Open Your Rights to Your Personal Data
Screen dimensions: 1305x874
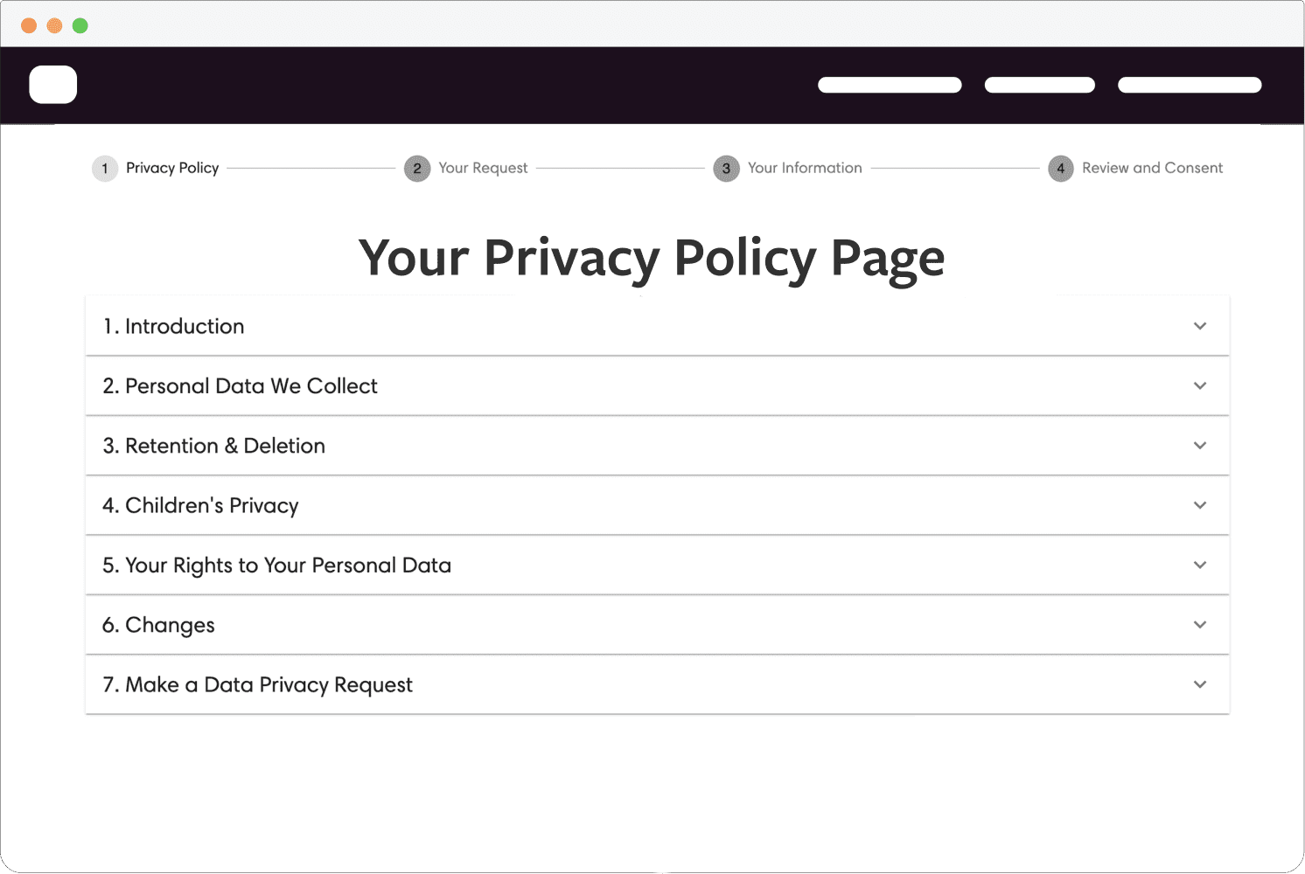pyautogui.click(x=658, y=565)
